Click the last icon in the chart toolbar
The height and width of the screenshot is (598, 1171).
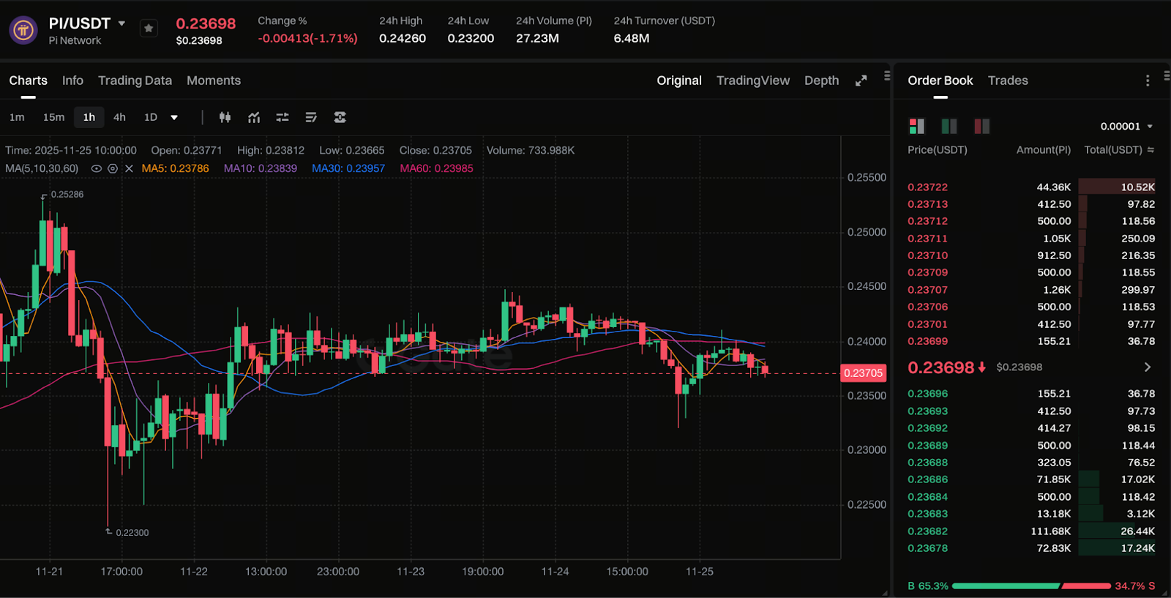[340, 117]
